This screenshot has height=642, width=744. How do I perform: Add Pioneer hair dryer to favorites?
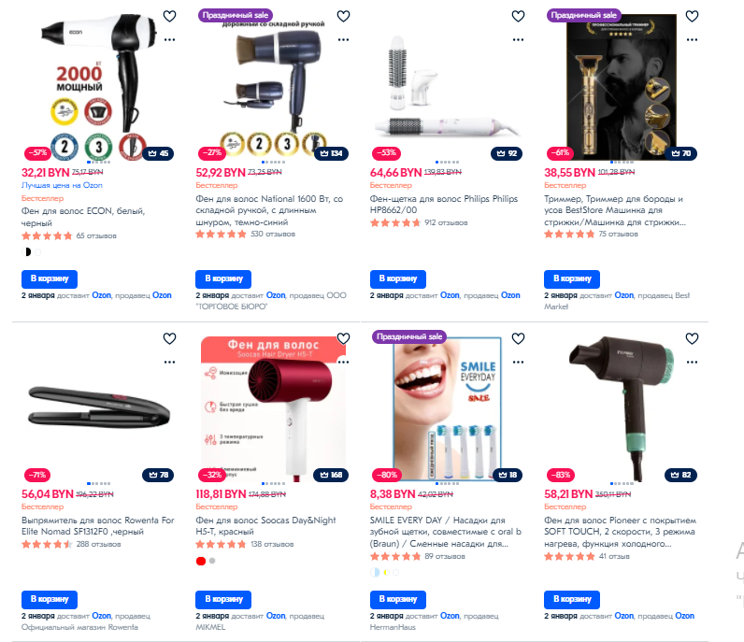[693, 338]
